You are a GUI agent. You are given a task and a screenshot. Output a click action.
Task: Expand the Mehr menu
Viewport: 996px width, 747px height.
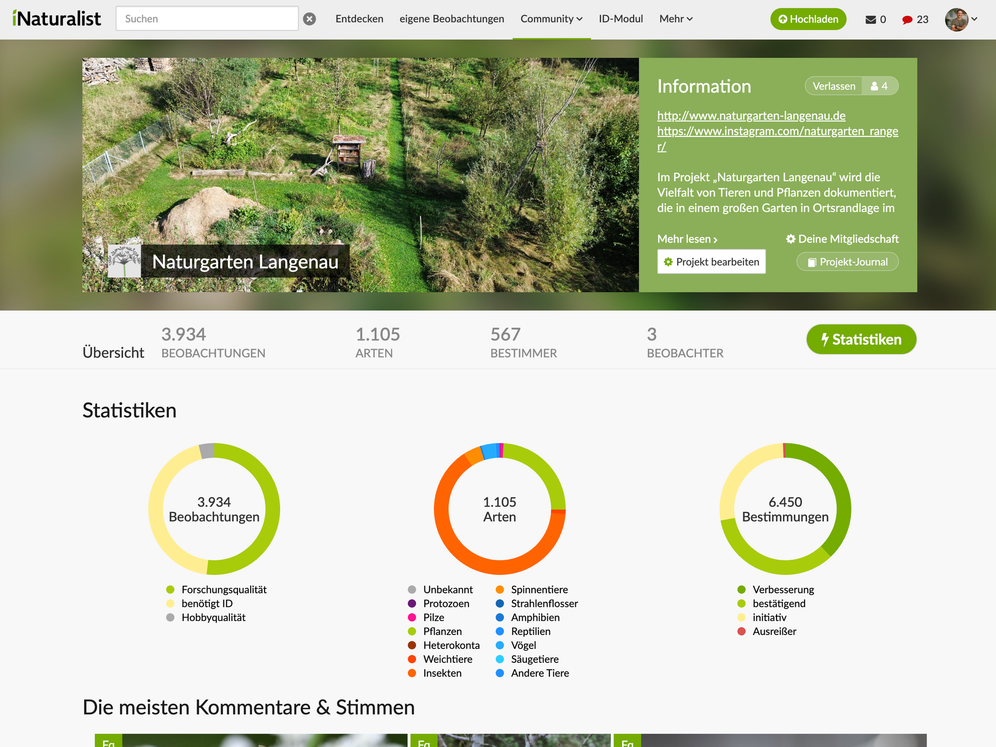[x=676, y=19]
